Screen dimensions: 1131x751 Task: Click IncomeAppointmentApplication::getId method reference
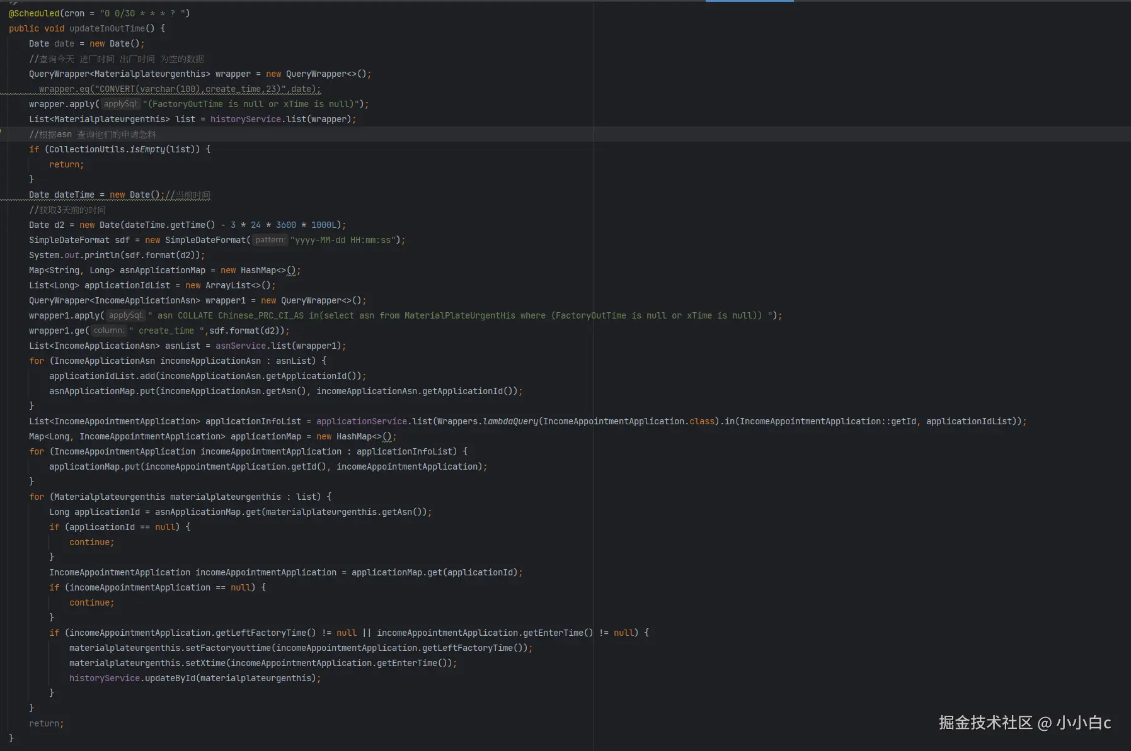pyautogui.click(x=827, y=421)
